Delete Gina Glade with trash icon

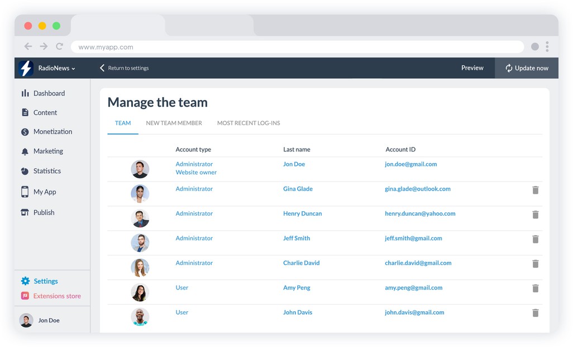click(x=535, y=190)
